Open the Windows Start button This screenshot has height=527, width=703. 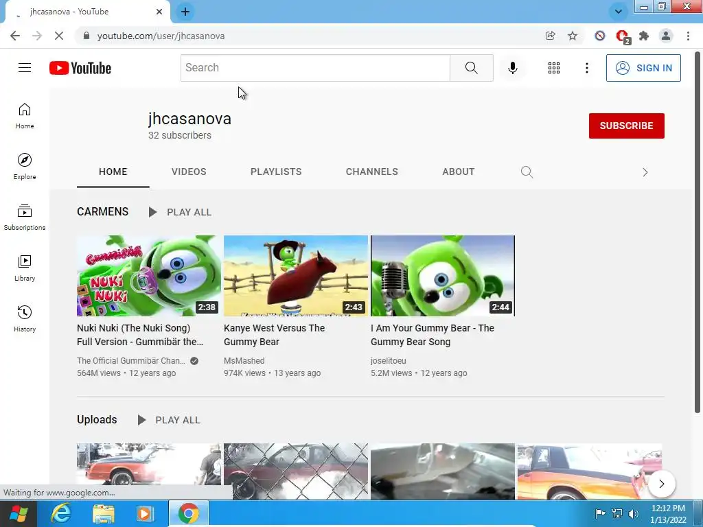[19, 513]
